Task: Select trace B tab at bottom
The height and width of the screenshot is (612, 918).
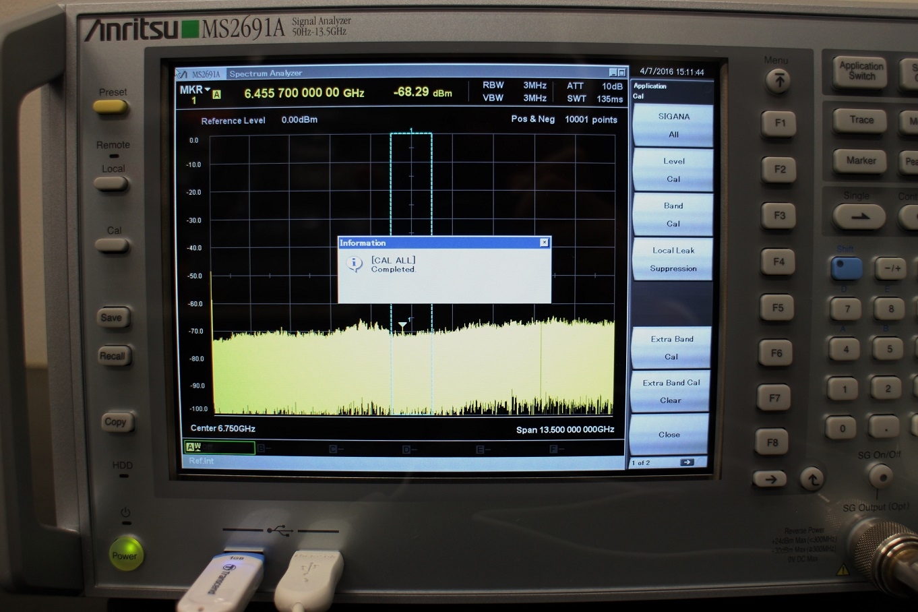Action: coord(264,448)
